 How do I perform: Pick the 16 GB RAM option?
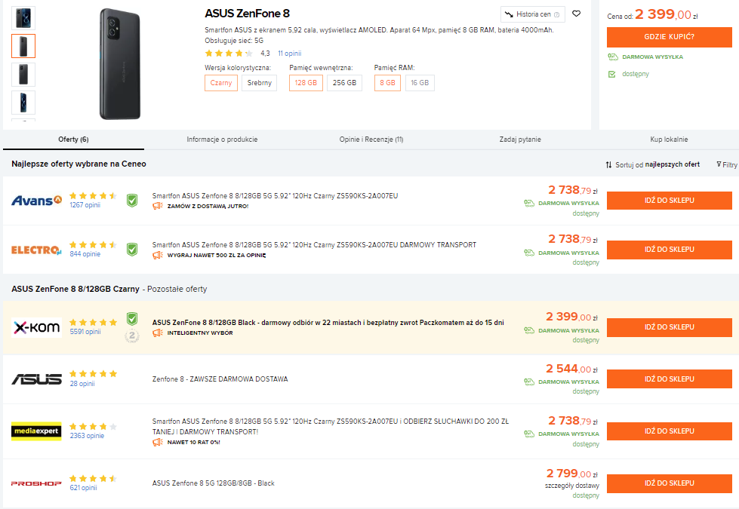point(420,83)
